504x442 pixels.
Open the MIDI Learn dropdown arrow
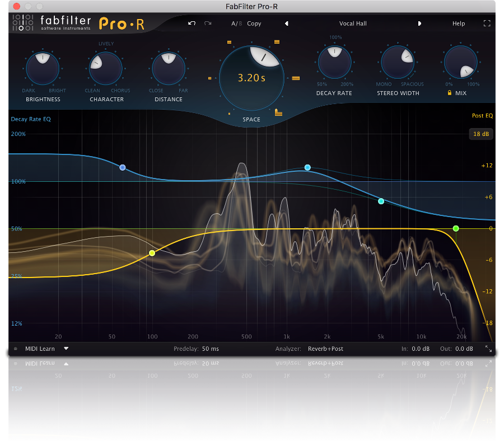pyautogui.click(x=66, y=348)
